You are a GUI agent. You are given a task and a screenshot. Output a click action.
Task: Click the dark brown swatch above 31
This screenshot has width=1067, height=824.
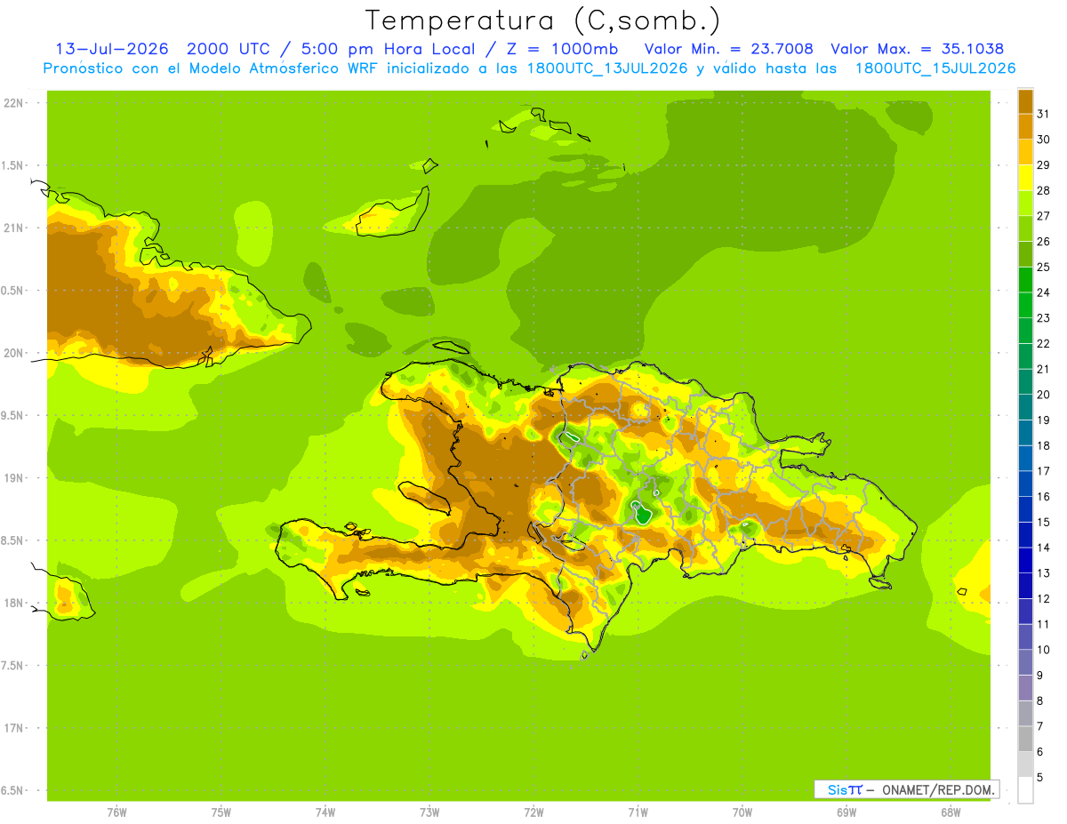click(1025, 100)
